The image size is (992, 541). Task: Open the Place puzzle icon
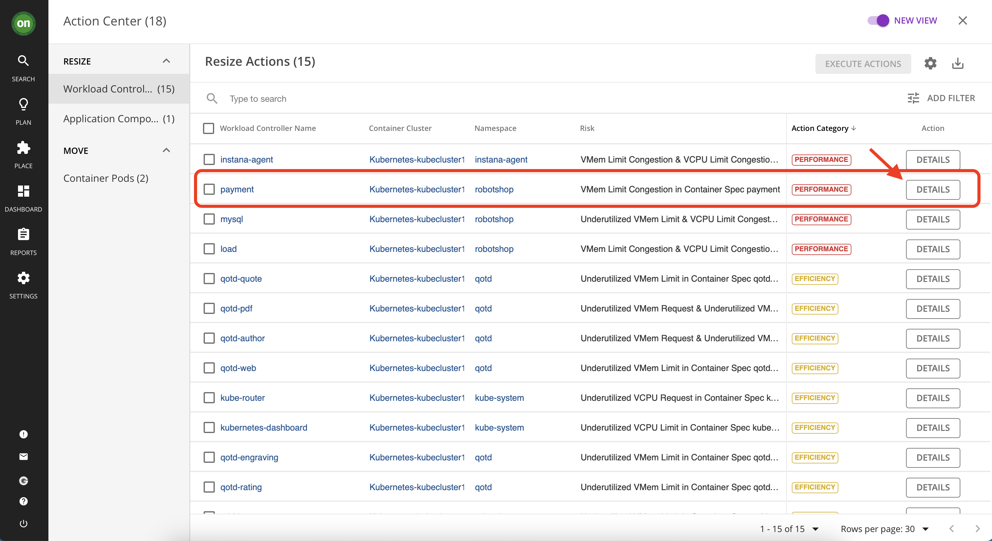(x=23, y=148)
